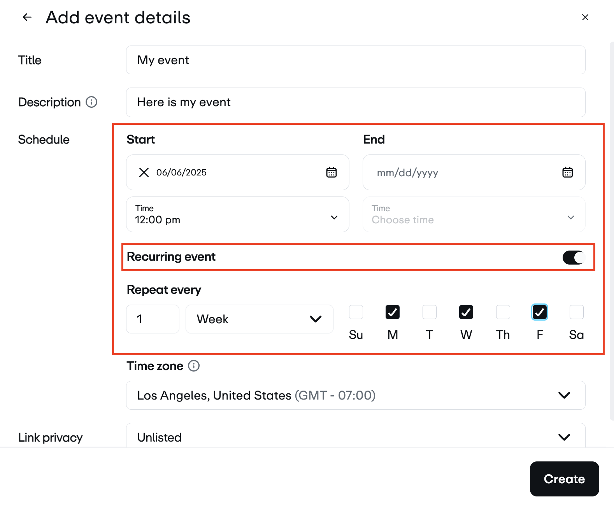This screenshot has width=614, height=505.
Task: Check the Sunday checkbox
Action: [356, 312]
